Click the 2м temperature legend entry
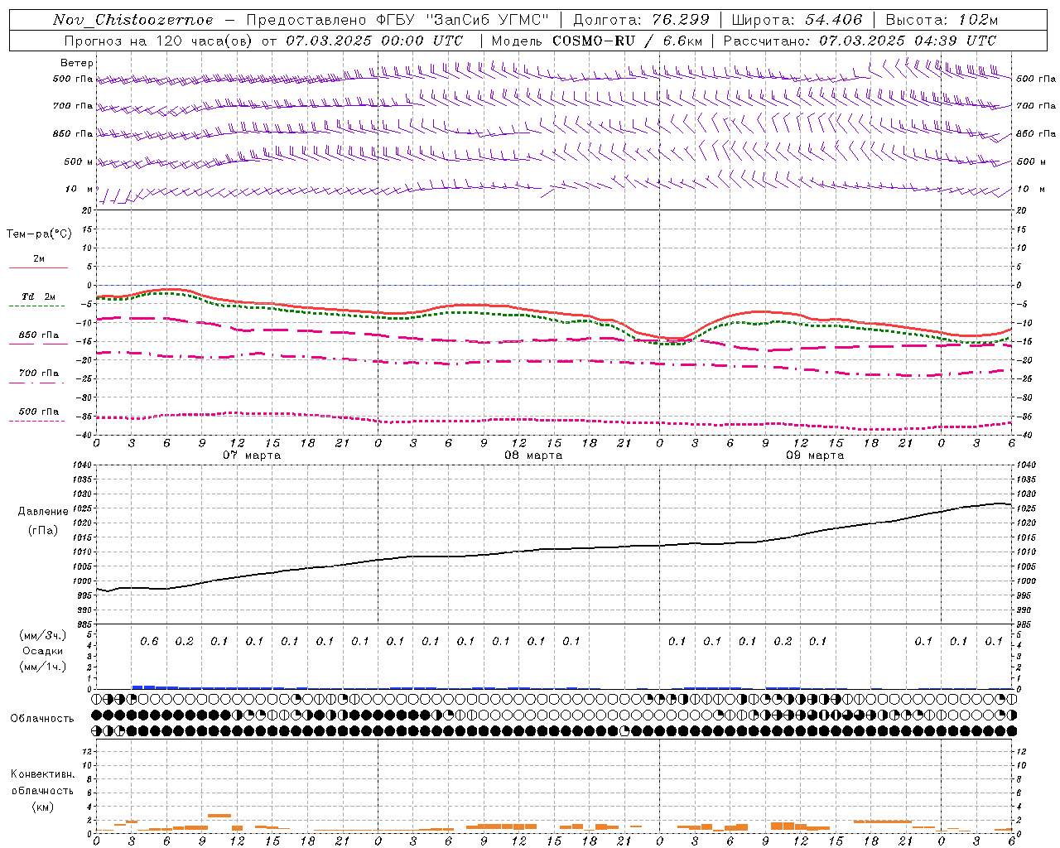The width and height of the screenshot is (1060, 848). click(38, 259)
